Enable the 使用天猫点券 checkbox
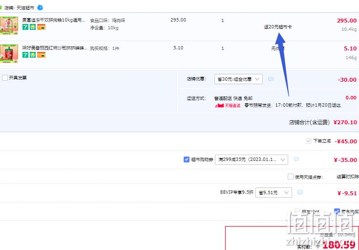Viewport: 359px width, 250px height. 290,177
